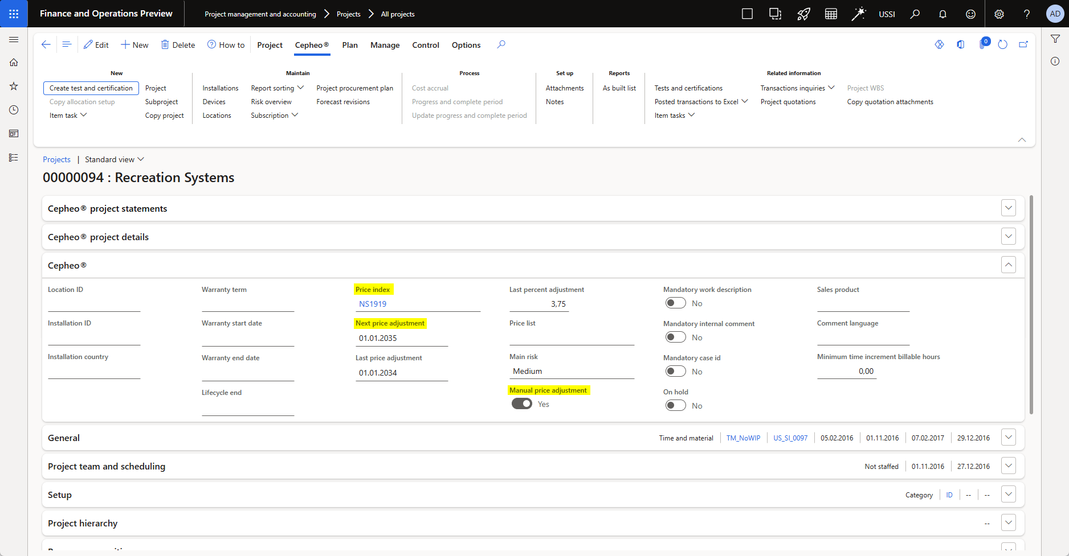This screenshot has width=1069, height=556.
Task: Enable the On hold toggle
Action: point(675,406)
